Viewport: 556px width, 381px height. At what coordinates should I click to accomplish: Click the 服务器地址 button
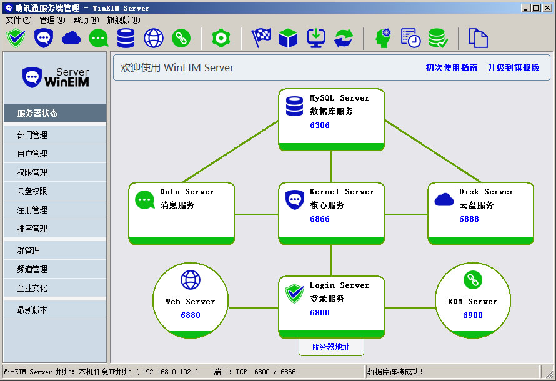pos(331,347)
